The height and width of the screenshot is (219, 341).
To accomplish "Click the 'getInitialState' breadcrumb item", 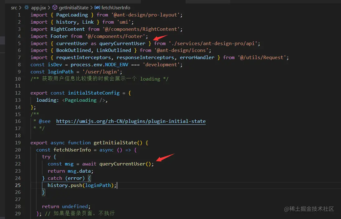I will 73,7.
